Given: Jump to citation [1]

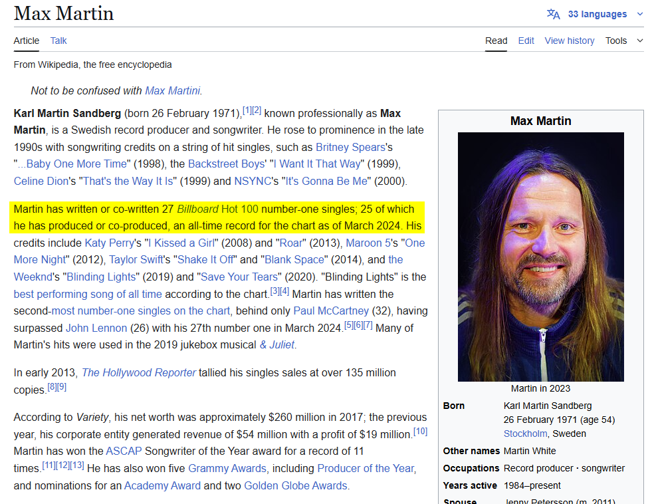Looking at the screenshot, I should (247, 110).
